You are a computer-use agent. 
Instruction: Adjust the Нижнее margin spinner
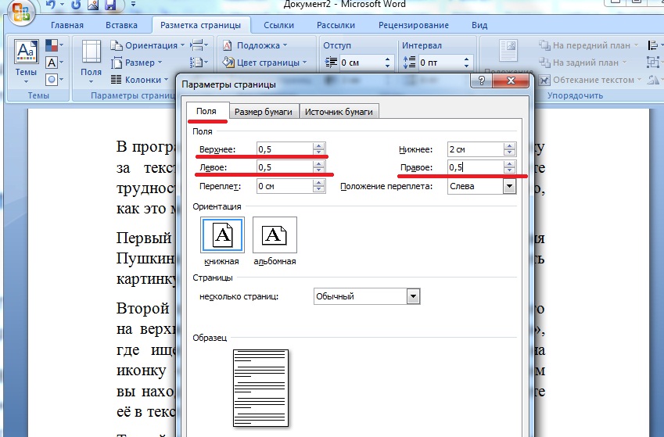point(509,149)
